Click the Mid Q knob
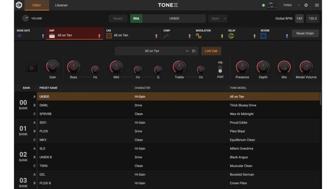 158,70
